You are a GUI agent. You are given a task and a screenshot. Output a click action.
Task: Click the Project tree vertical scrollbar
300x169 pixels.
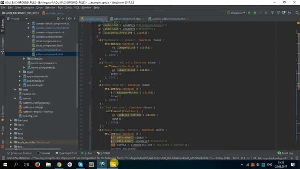click(x=77, y=76)
